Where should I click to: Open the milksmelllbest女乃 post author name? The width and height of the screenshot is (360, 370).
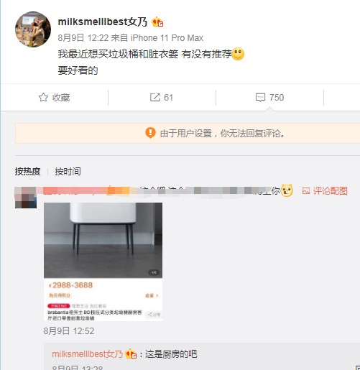[103, 22]
